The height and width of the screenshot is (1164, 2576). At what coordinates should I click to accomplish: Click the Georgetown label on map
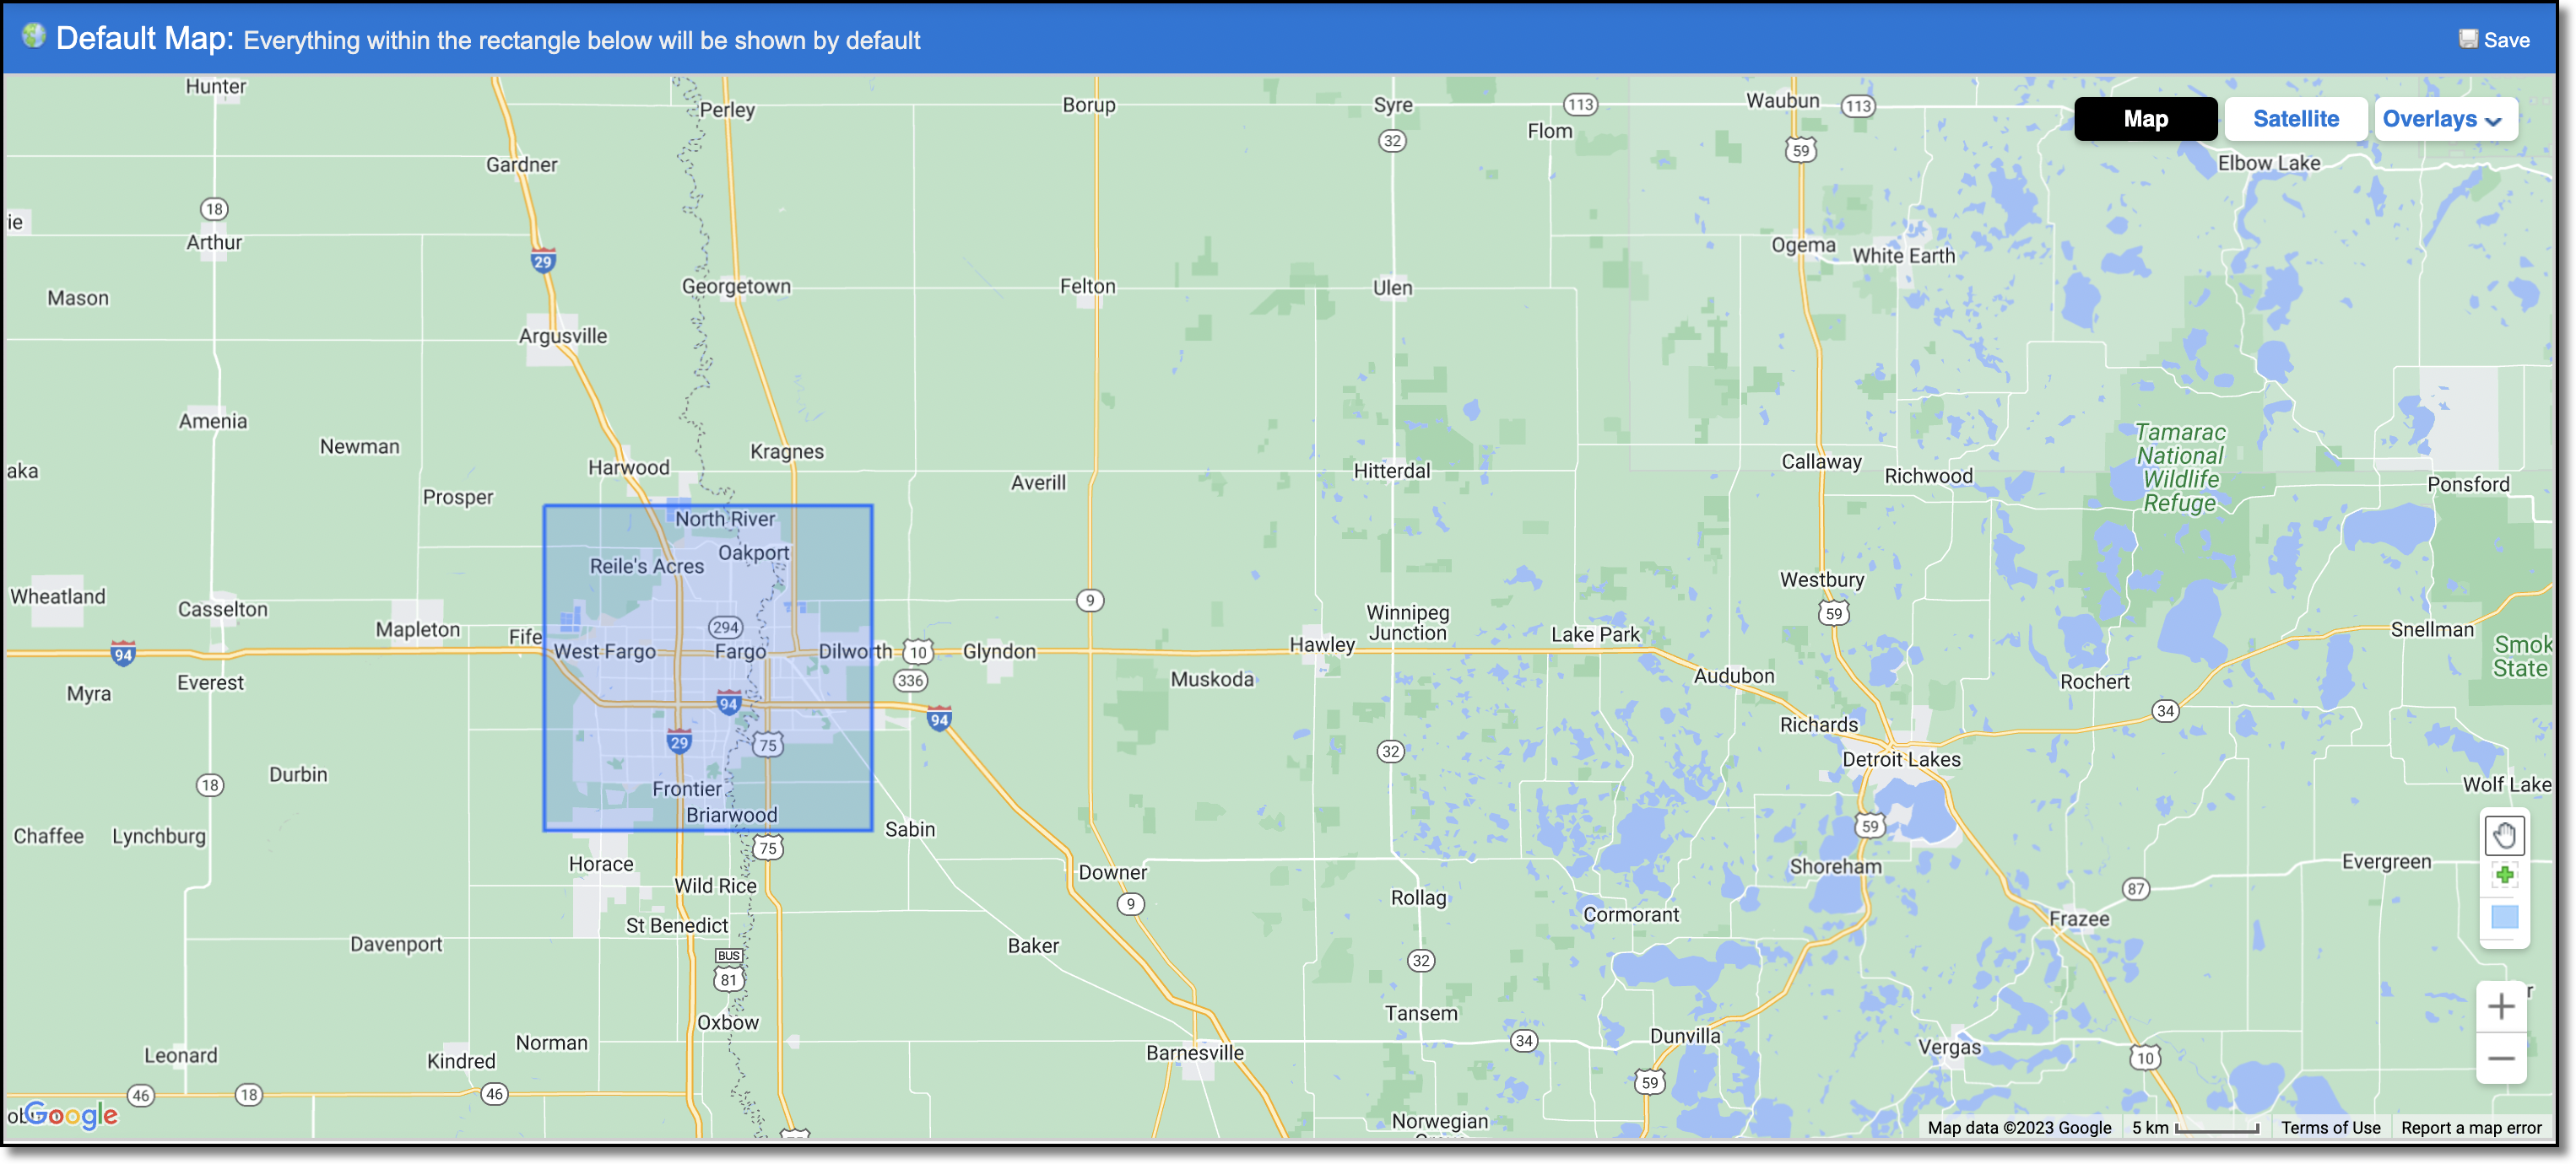pyautogui.click(x=736, y=287)
